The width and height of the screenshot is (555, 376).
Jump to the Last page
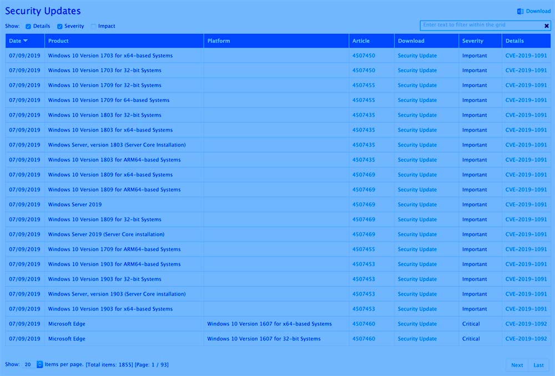point(538,365)
